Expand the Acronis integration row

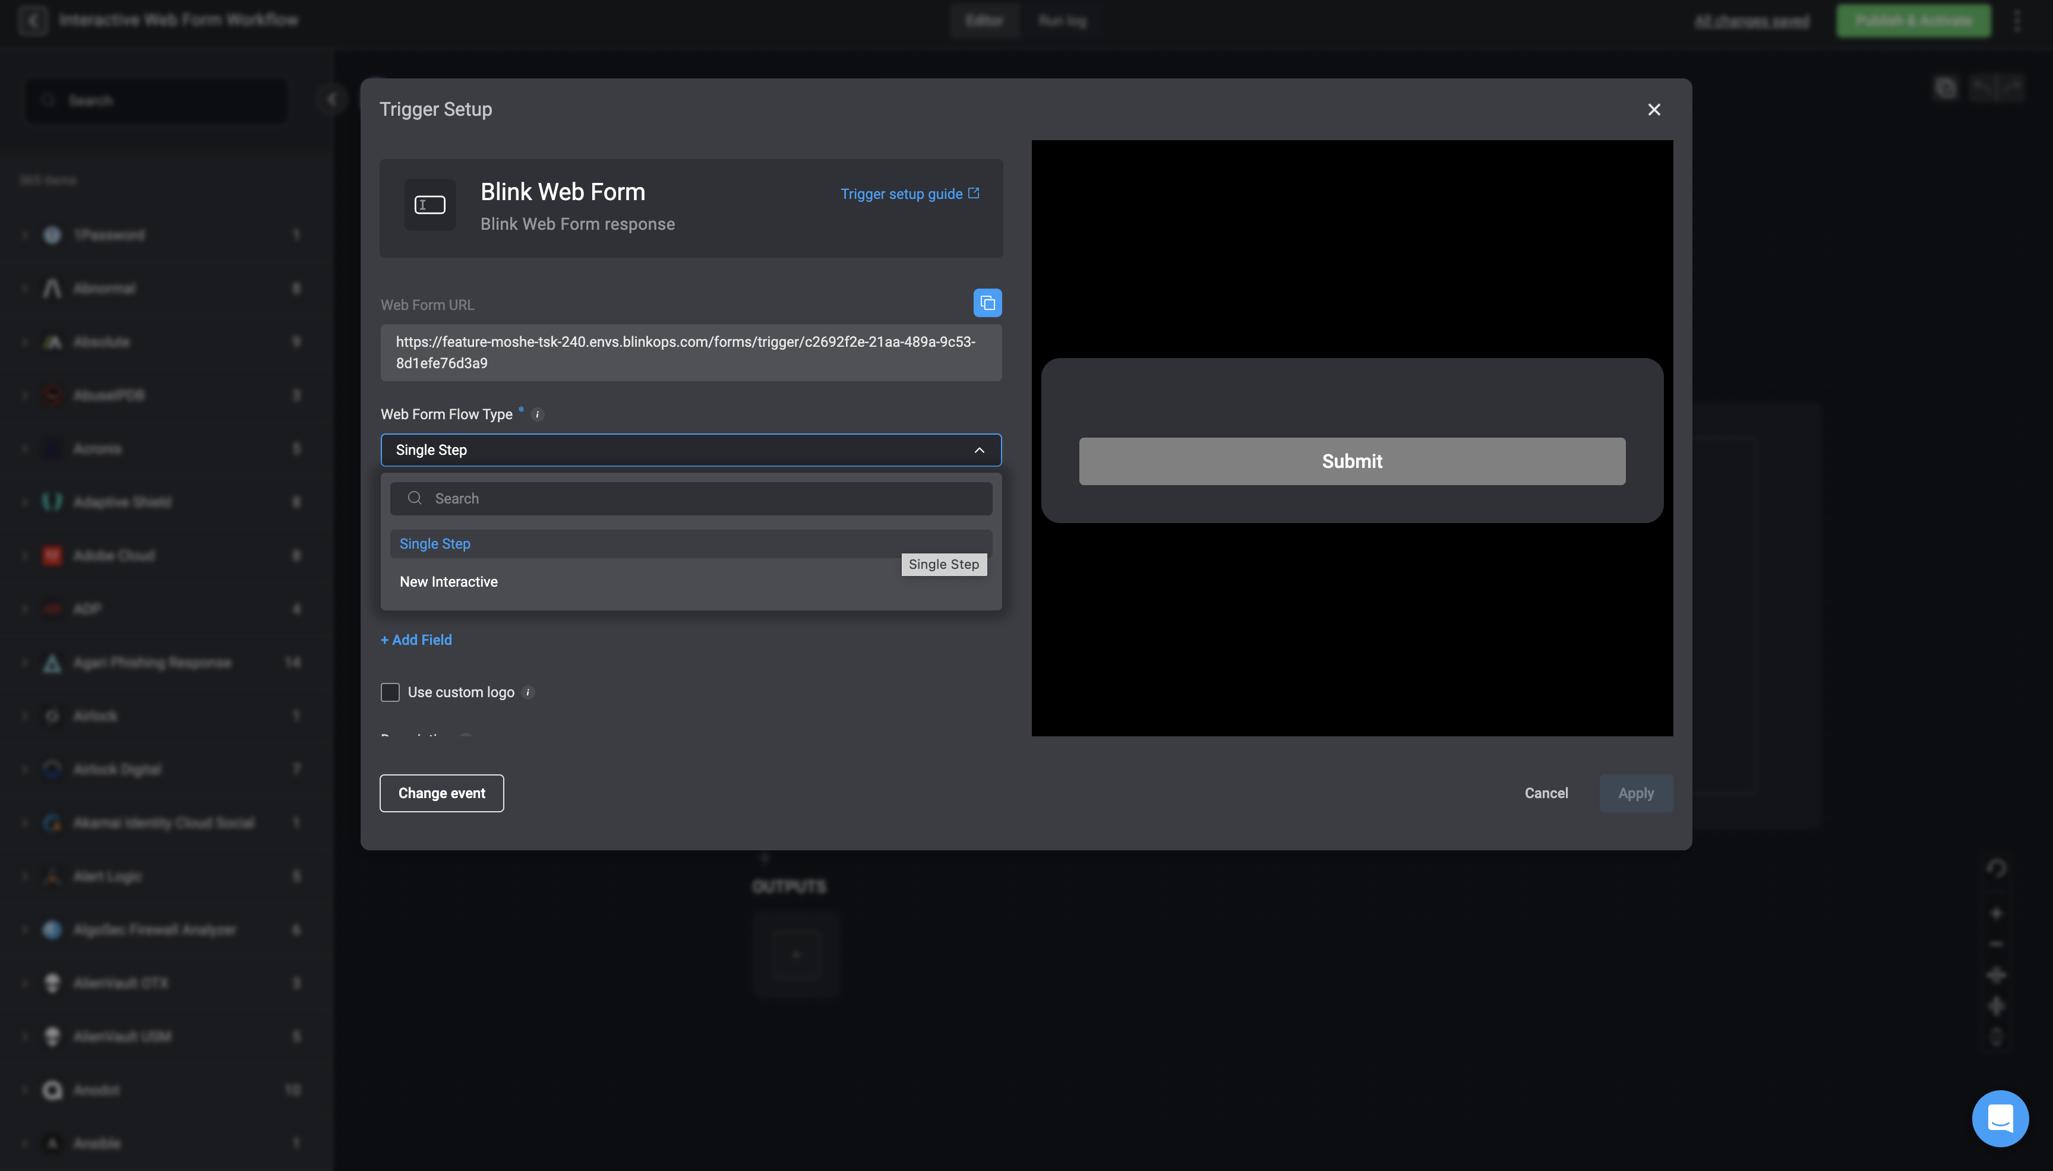coord(24,449)
